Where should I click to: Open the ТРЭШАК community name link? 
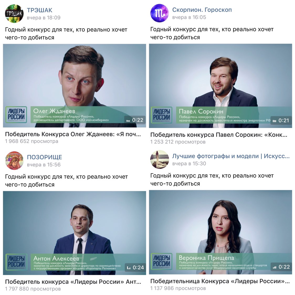point(40,10)
